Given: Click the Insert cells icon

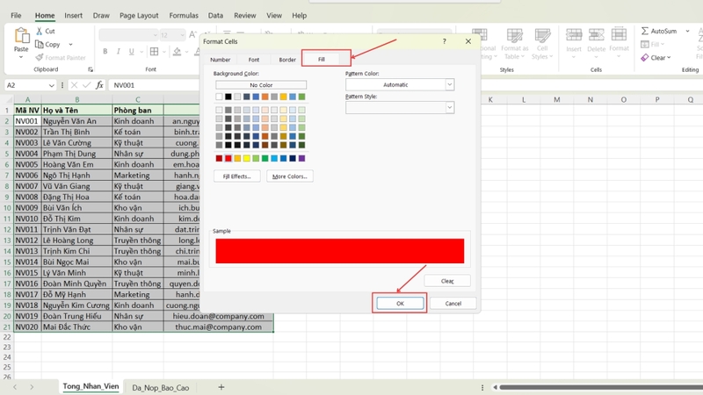Looking at the screenshot, I should 574,35.
